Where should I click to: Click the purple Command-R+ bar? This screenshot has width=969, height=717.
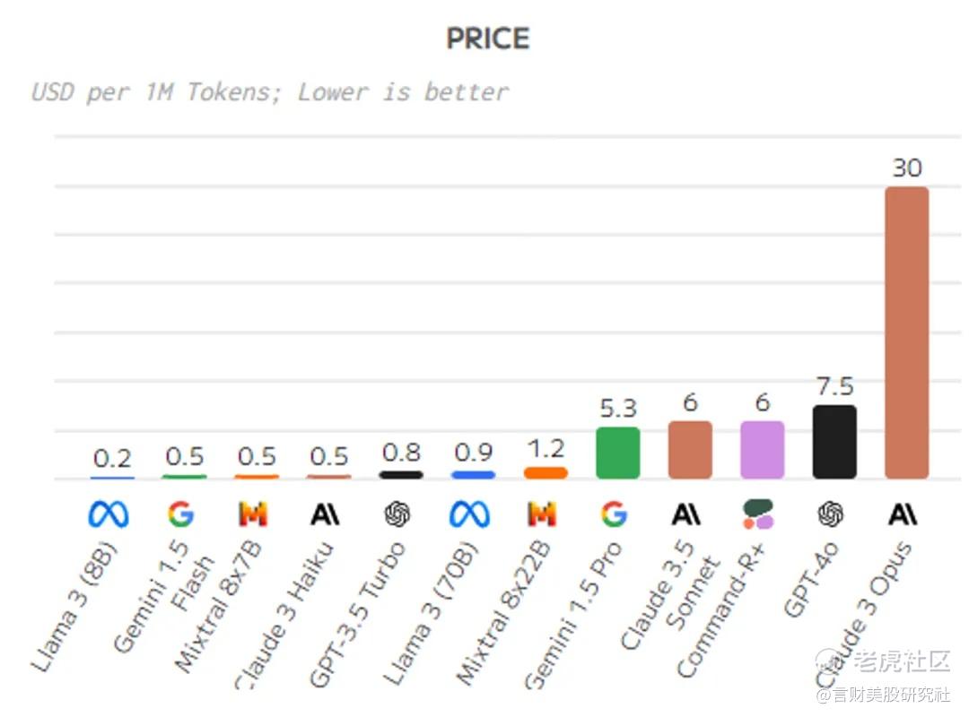[762, 450]
